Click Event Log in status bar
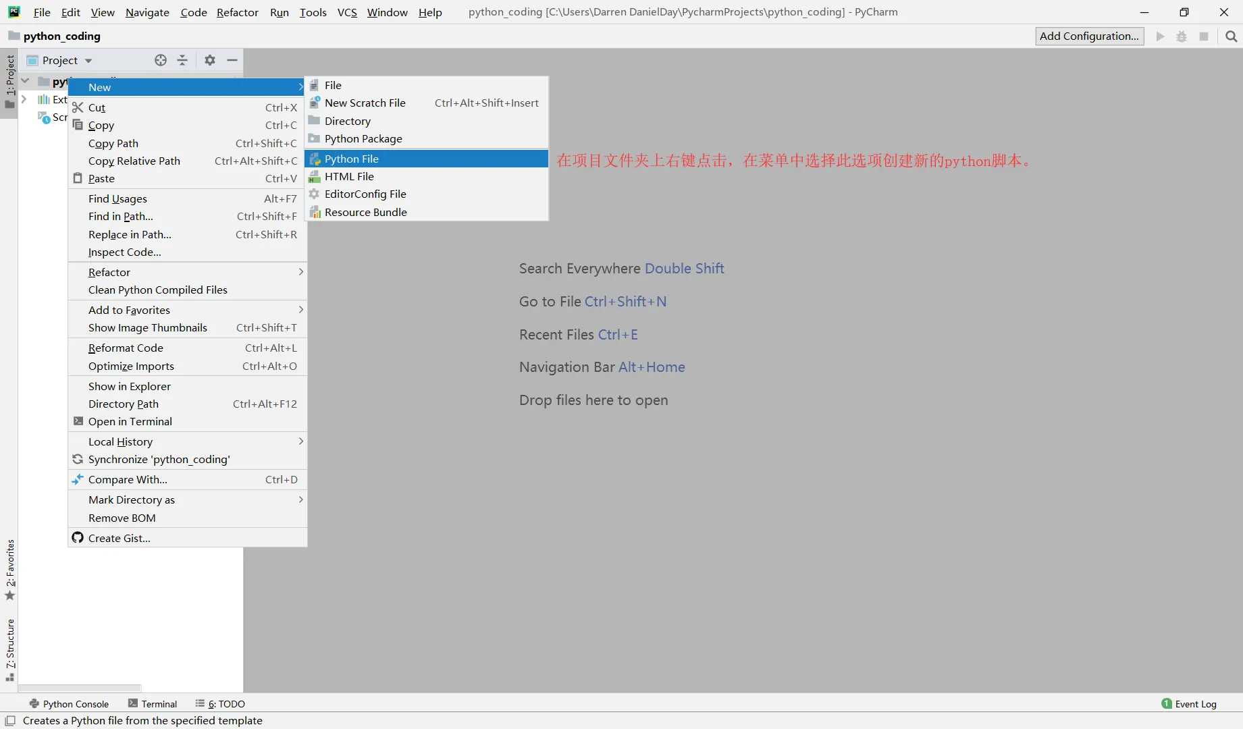Viewport: 1243px width, 729px height. coord(1189,703)
